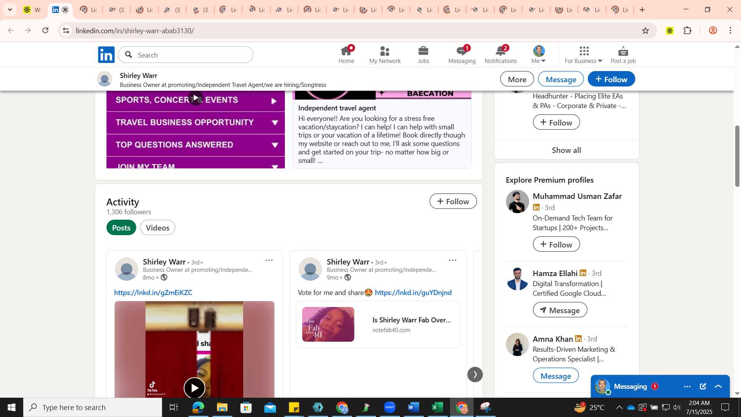
Task: Open Chrome three-dot menu
Action: click(x=730, y=31)
